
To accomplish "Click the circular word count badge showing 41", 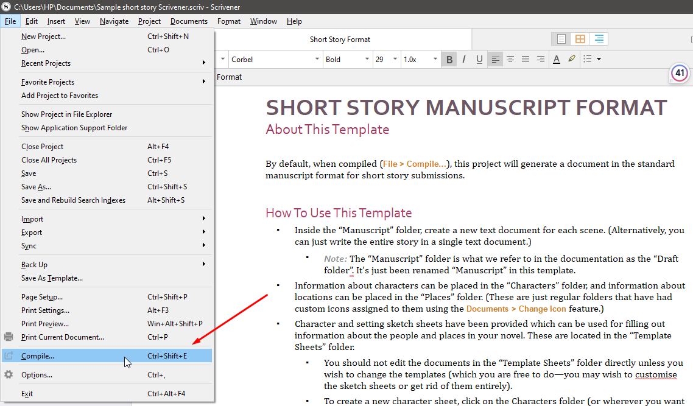I will coord(678,72).
